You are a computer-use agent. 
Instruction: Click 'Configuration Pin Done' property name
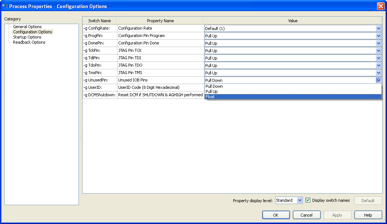click(160, 43)
